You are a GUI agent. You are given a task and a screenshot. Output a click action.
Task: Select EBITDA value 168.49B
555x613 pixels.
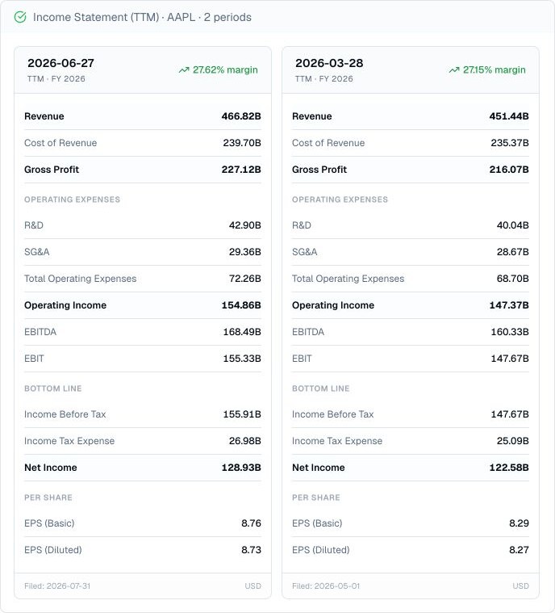coord(242,331)
